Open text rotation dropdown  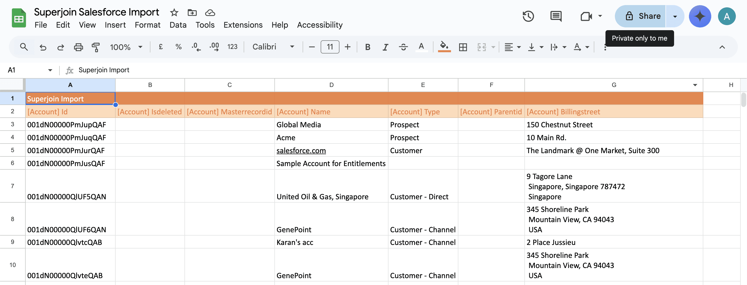click(x=581, y=47)
